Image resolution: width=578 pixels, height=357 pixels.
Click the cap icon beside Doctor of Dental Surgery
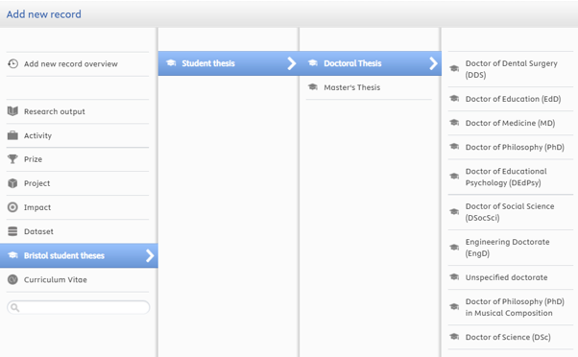point(454,68)
